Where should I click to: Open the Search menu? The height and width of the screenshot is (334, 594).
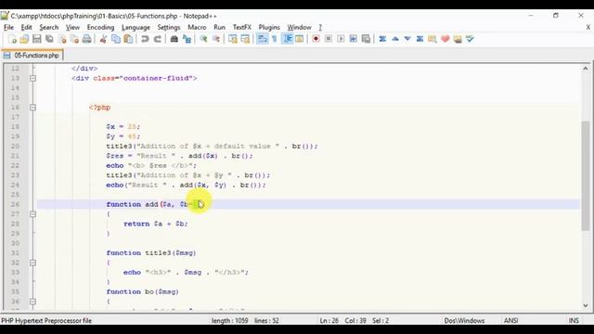coord(49,27)
